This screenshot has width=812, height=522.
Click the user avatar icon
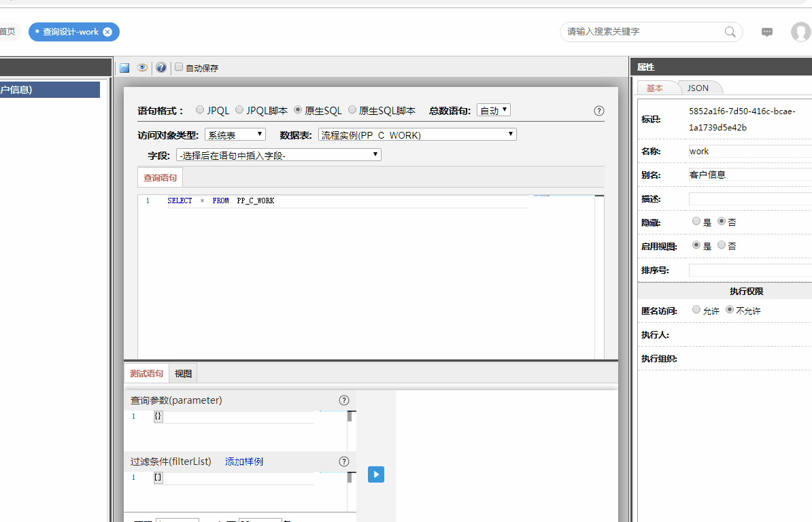[800, 32]
